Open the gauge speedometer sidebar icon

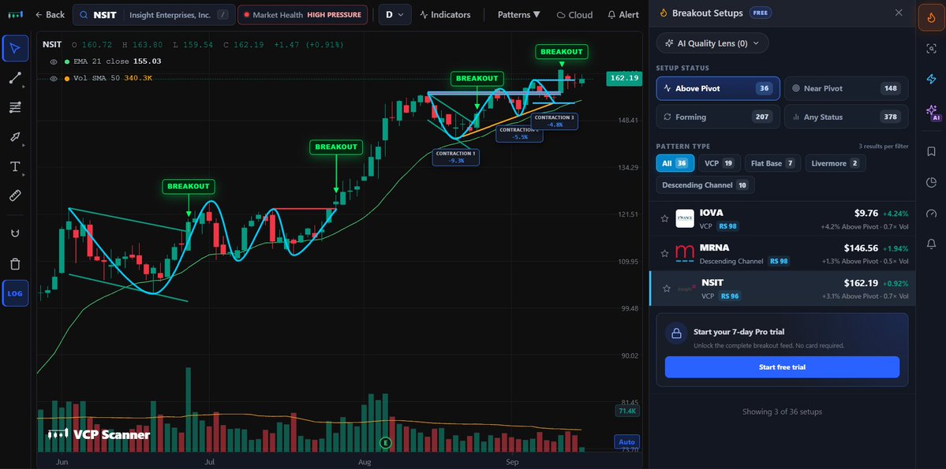click(x=931, y=214)
